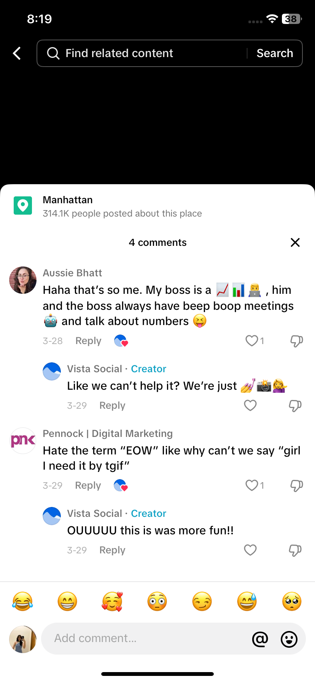
Task: Open the Manhattan location pin icon
Action: 23,205
